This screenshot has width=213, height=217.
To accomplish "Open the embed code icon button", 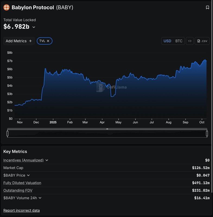I will (190, 41).
